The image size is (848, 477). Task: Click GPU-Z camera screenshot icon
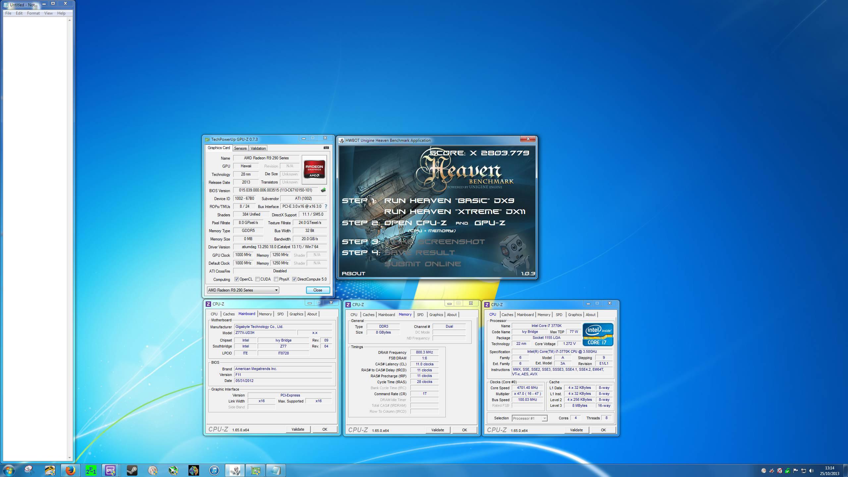tap(326, 148)
